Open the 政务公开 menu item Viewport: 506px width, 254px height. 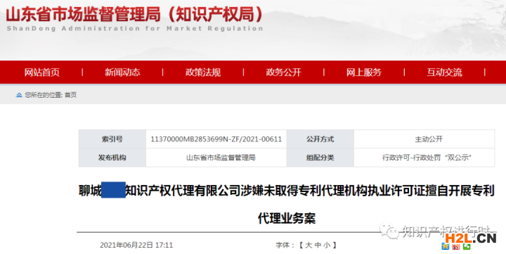(283, 72)
